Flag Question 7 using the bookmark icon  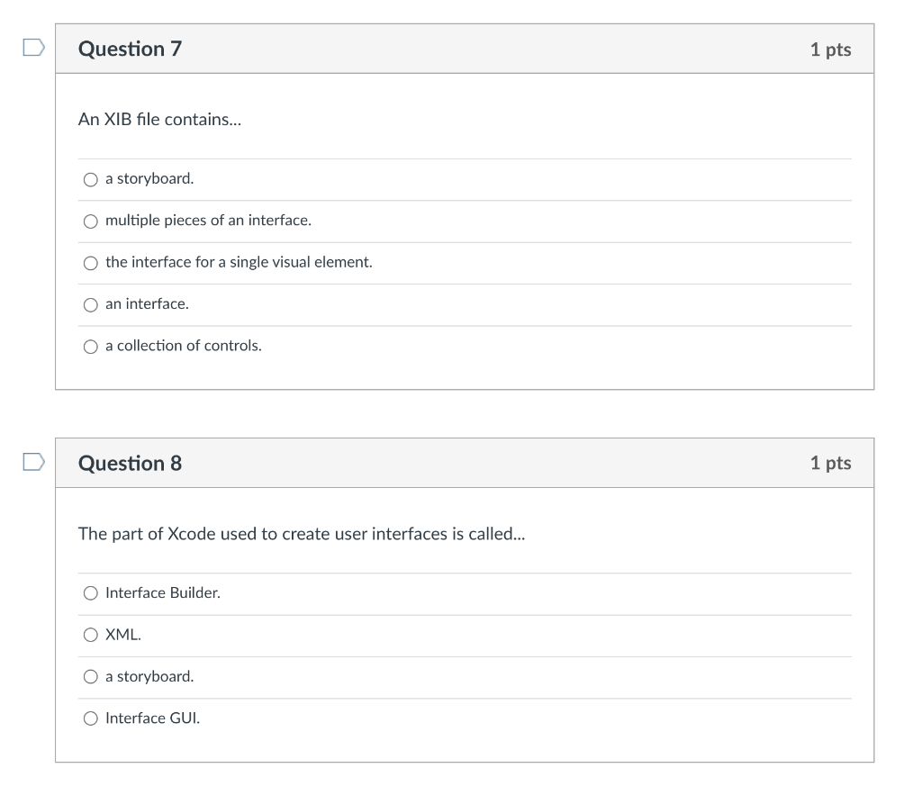[x=32, y=49]
